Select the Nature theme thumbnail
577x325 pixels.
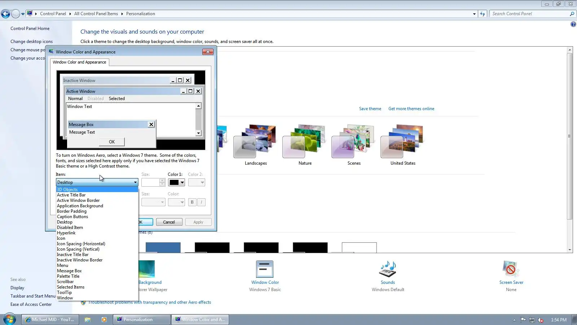pos(305,142)
